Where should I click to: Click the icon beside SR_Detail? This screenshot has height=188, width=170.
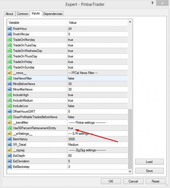coord(10,145)
